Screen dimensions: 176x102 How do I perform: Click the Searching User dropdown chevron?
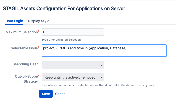pyautogui.click(x=101, y=65)
